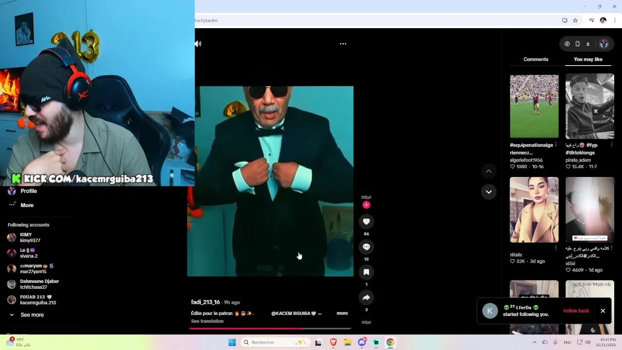
Task: Open File Explorer from the taskbar
Action: tap(347, 342)
